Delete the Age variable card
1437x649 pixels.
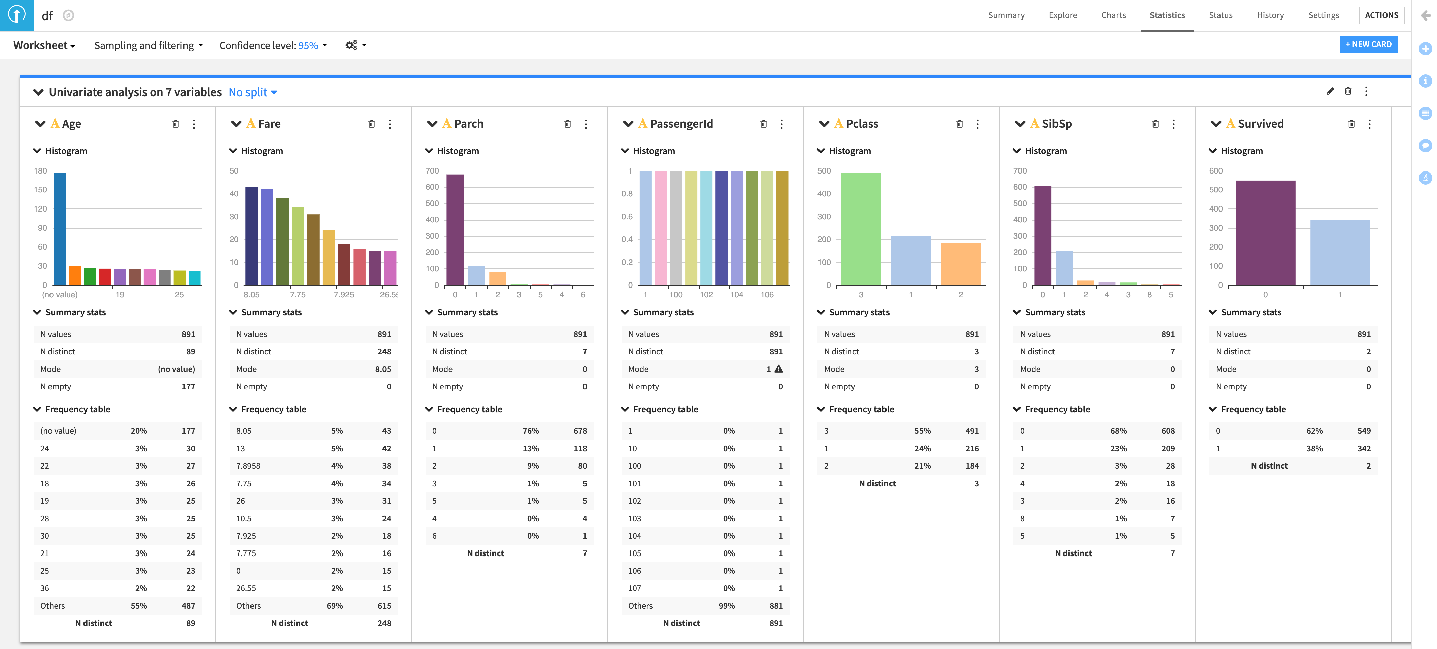[x=176, y=124]
